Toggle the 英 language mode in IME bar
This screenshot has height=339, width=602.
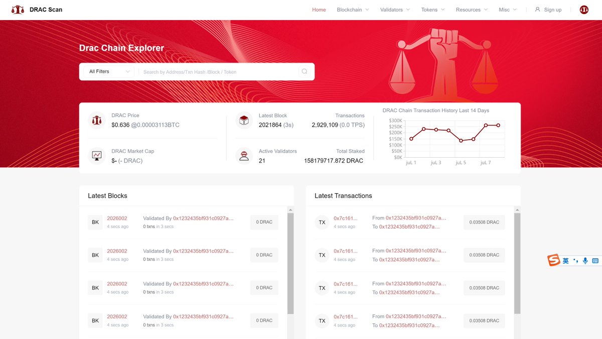[x=565, y=261]
